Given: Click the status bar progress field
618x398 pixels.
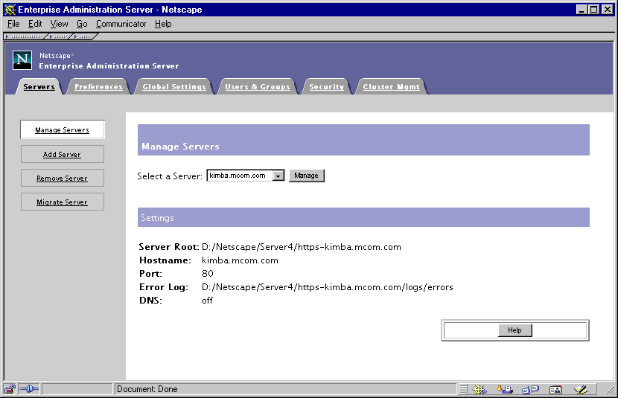Looking at the screenshot, I should (x=77, y=389).
